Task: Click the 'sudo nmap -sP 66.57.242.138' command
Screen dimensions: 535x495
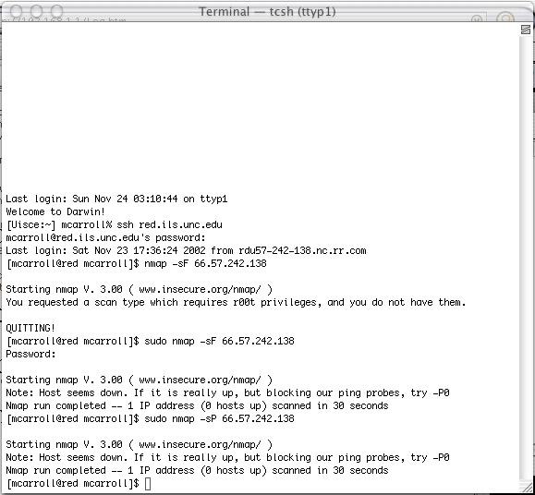Action: coord(219,418)
